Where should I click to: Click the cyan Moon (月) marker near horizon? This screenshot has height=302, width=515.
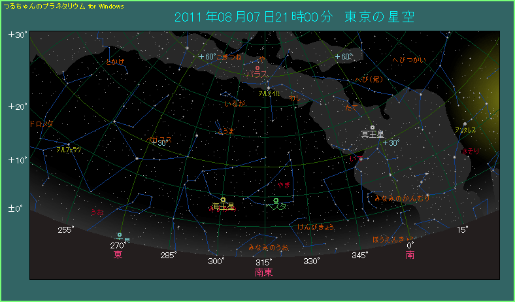pyautogui.click(x=120, y=234)
